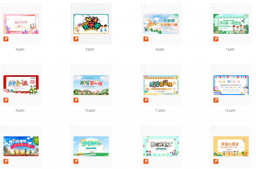Screen dimensions: 256x169
Task: Click the PowerPoint icon on 9.pptx card
Action: point(6,100)
